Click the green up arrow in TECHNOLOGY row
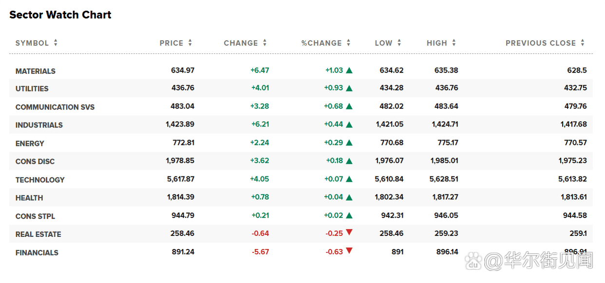Image resolution: width=605 pixels, height=283 pixels. click(349, 179)
